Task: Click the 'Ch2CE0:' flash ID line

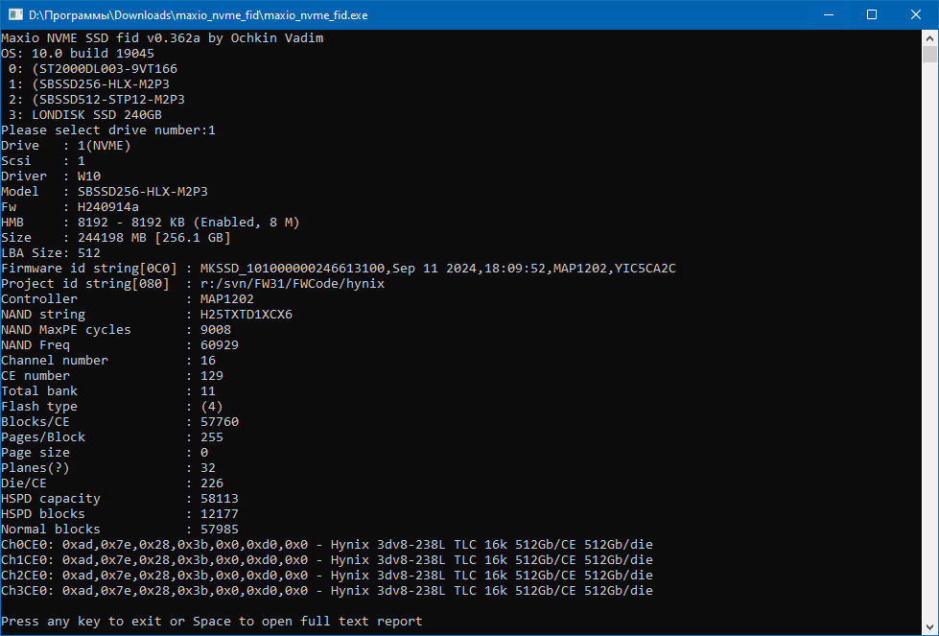Action: tap(327, 575)
